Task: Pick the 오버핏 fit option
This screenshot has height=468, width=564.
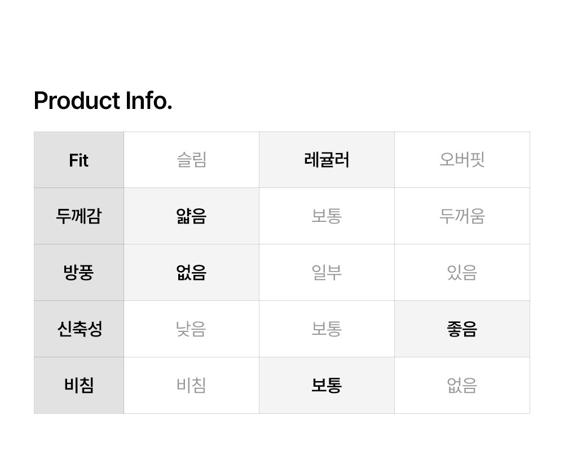Action: tap(462, 160)
